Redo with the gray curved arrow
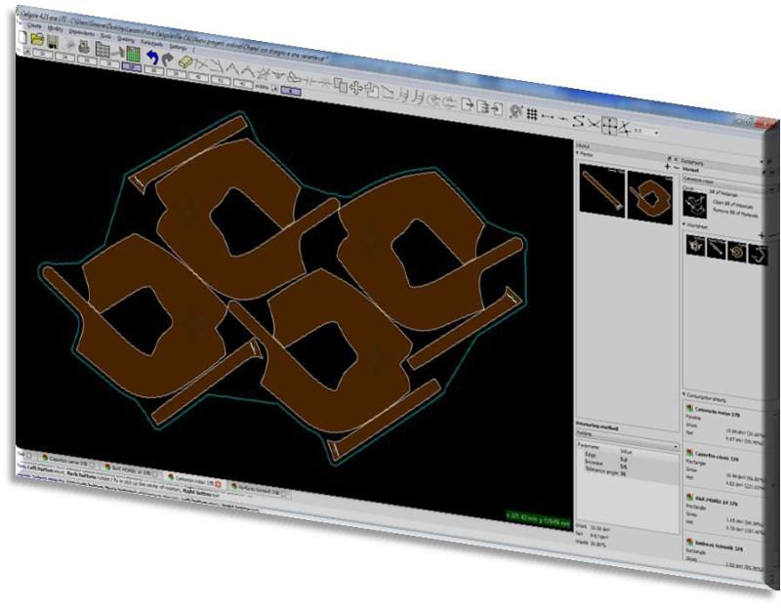Viewport: 781px width, 608px height. coord(167,60)
